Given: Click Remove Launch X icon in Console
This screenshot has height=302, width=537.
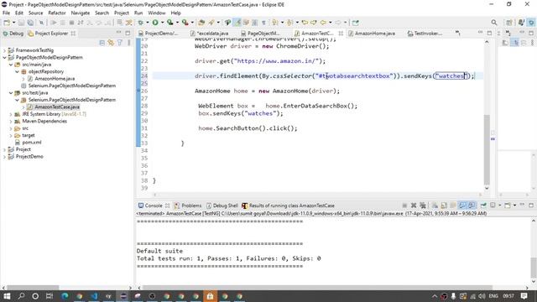Looking at the screenshot, I should click(x=414, y=206).
